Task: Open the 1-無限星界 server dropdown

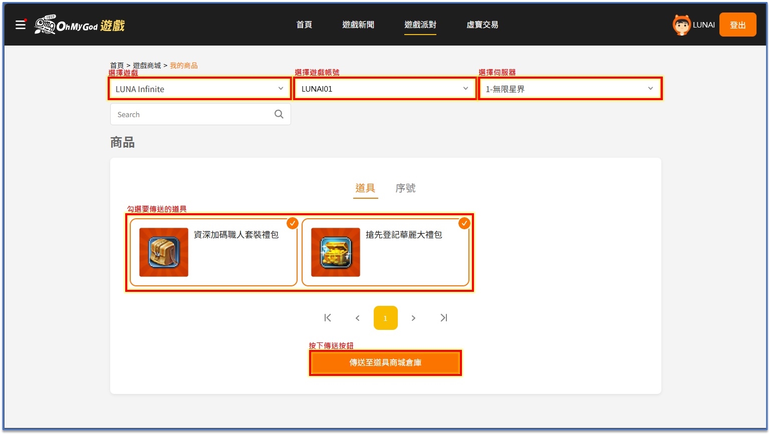Action: pyautogui.click(x=570, y=89)
